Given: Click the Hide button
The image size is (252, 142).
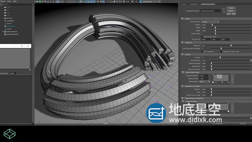Looking at the screenshot, I should click(x=234, y=14).
